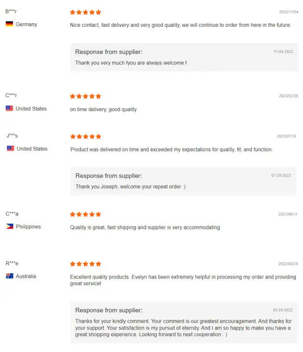This screenshot has width=303, height=352.
Task: Click the Philippines country label
Action: (28, 226)
